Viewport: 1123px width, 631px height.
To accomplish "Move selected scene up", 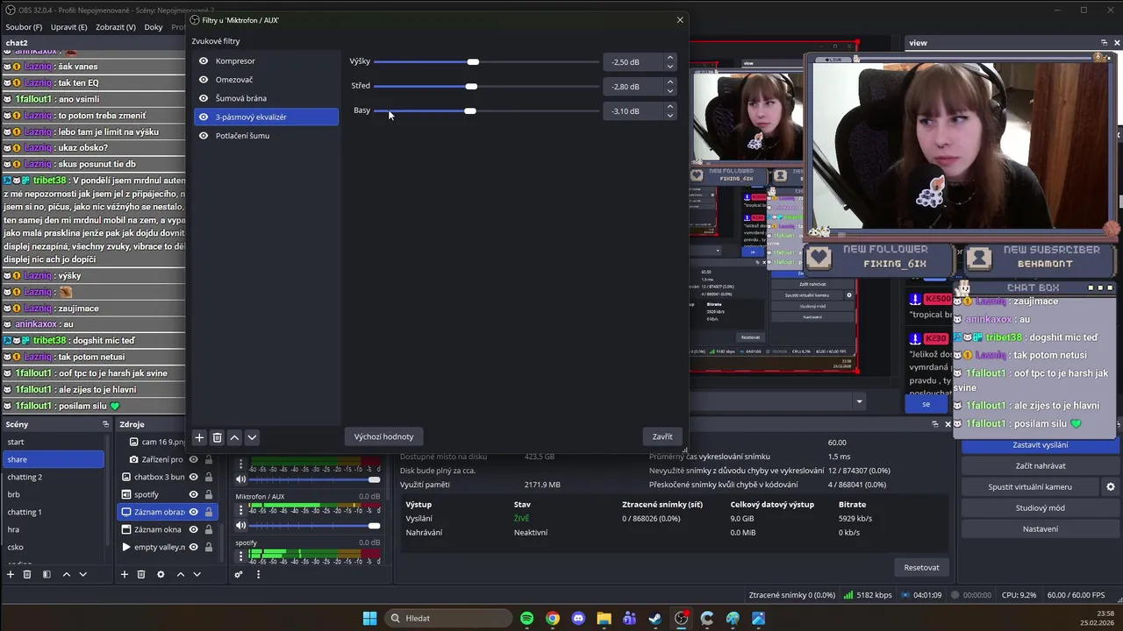I will [x=66, y=574].
